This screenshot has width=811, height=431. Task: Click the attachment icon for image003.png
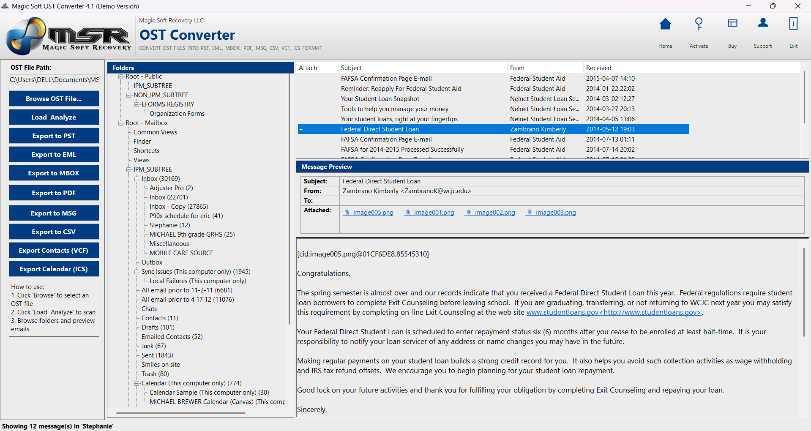pos(530,213)
